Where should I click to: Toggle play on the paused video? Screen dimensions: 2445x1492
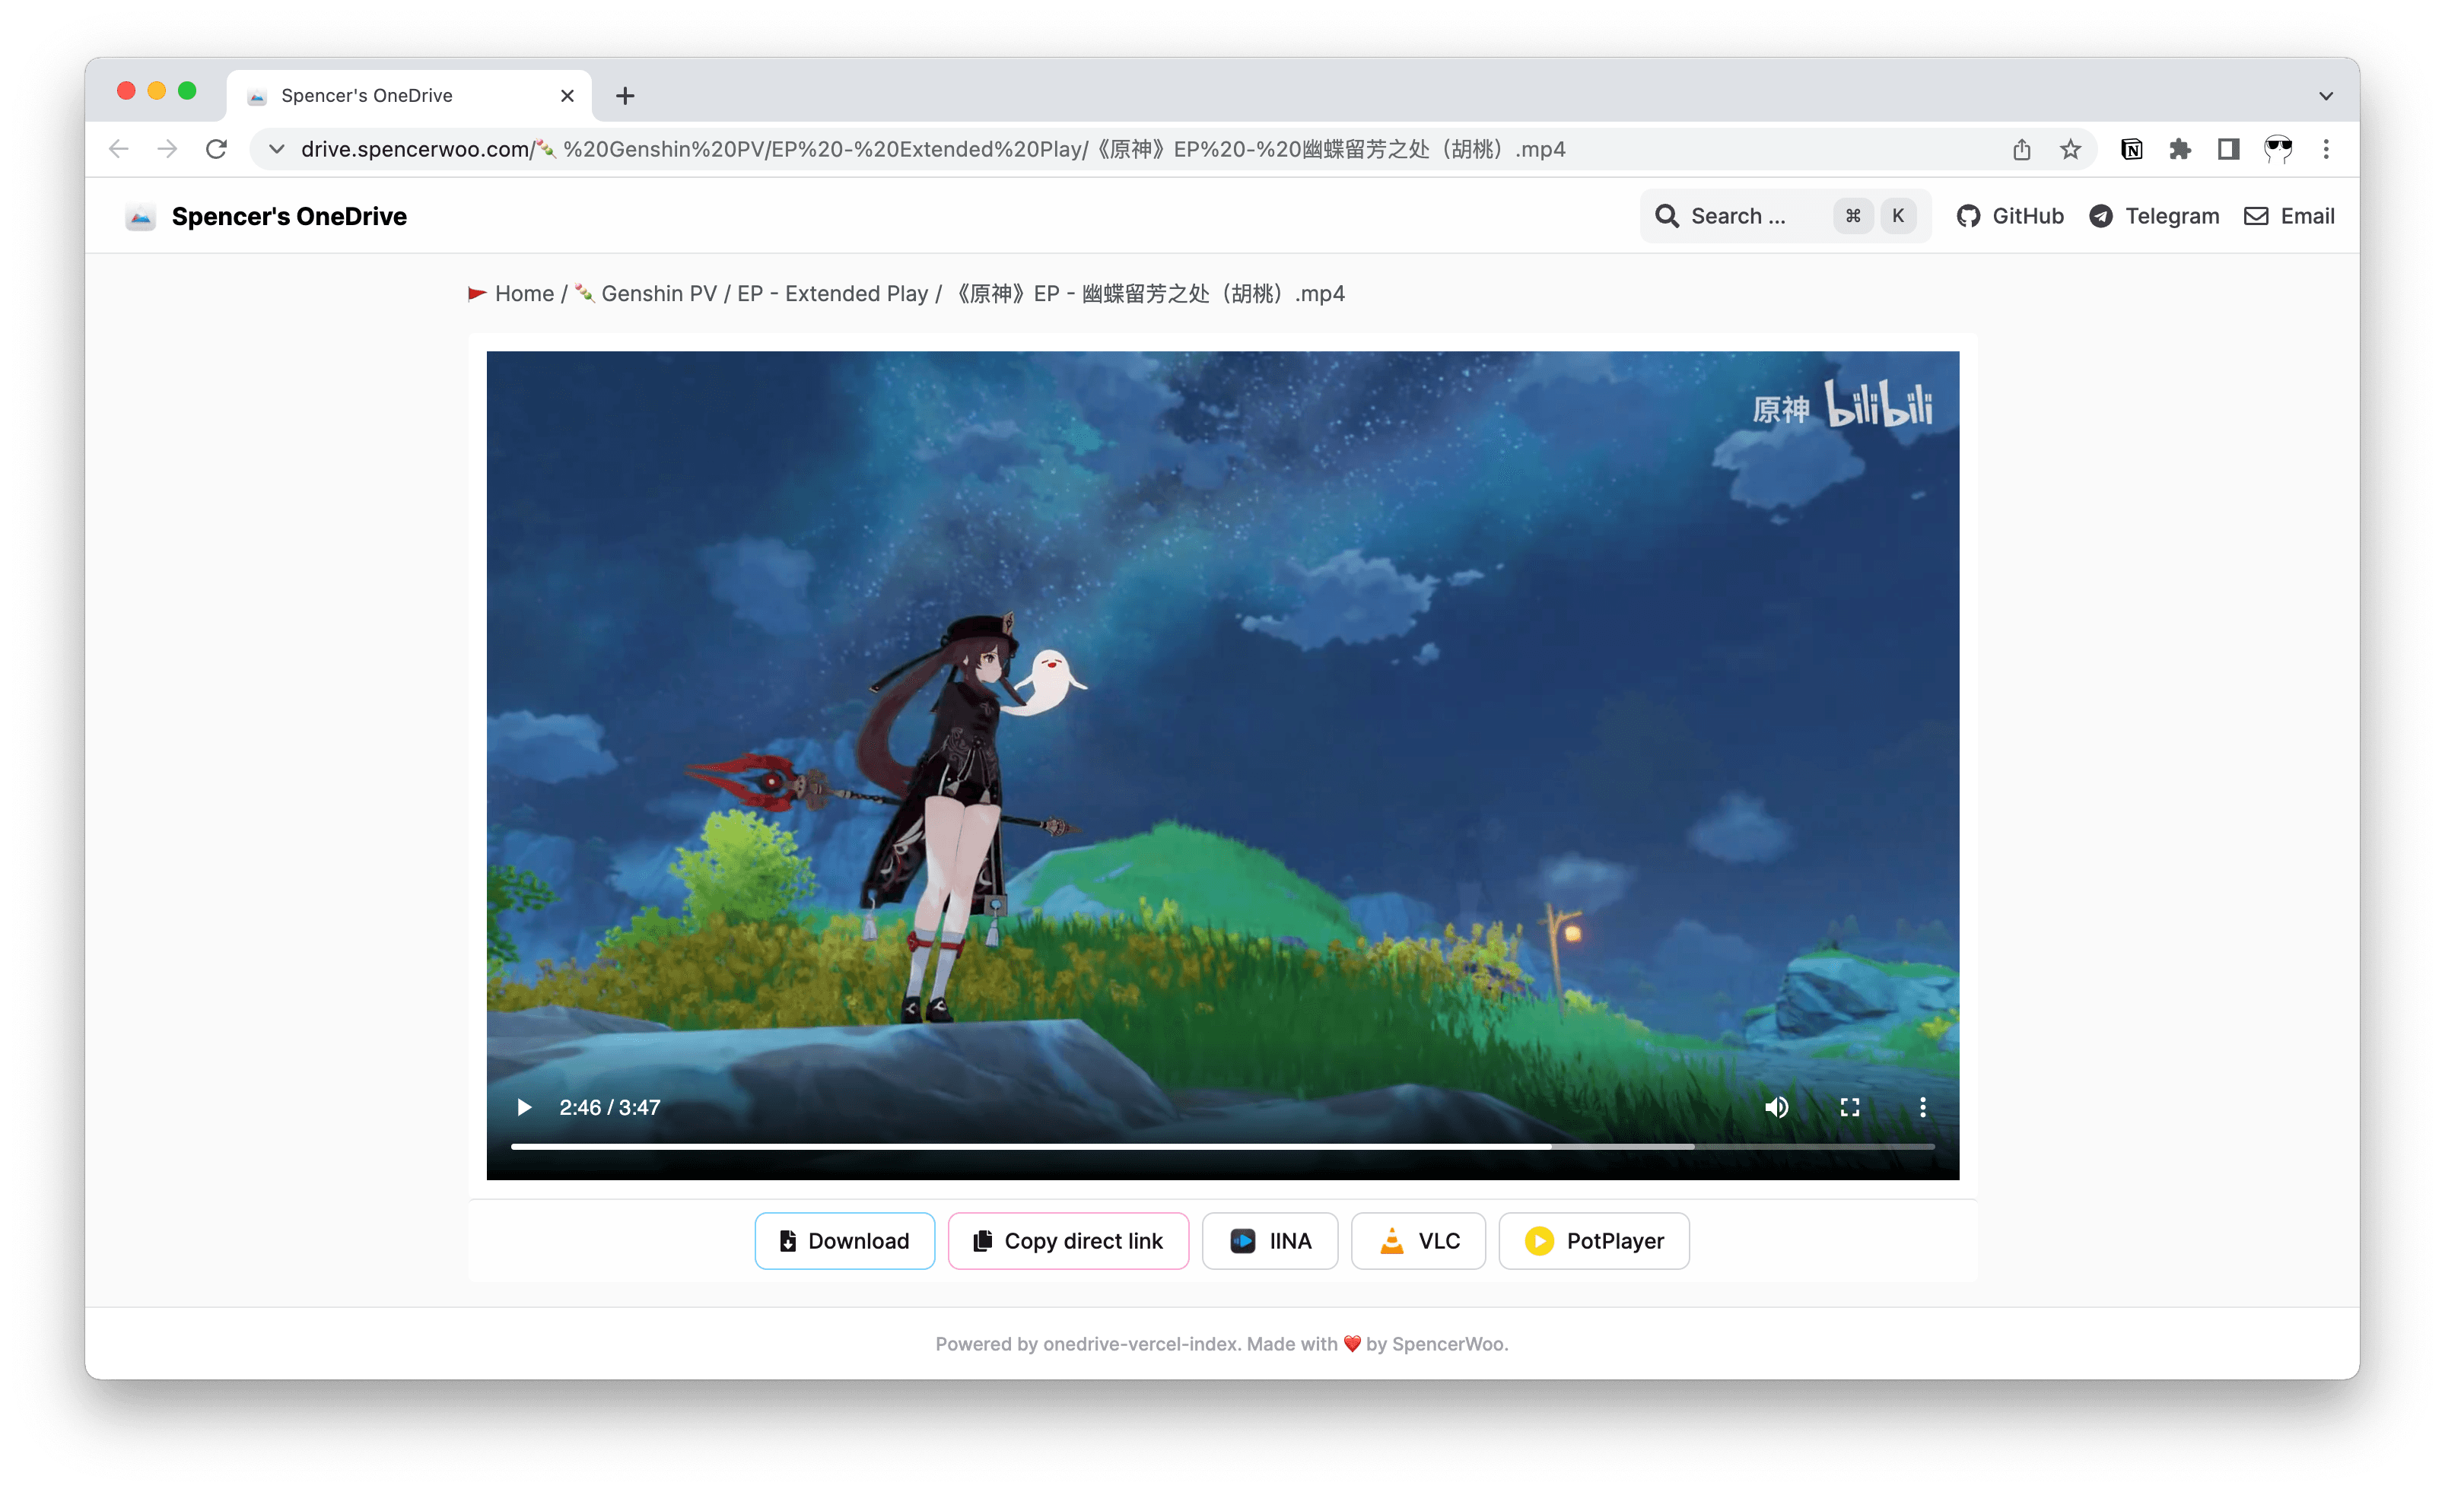click(x=524, y=1107)
